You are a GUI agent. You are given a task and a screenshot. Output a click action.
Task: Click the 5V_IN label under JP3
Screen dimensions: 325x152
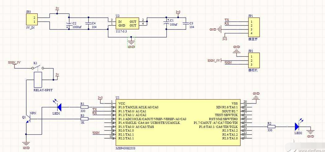[31, 28]
